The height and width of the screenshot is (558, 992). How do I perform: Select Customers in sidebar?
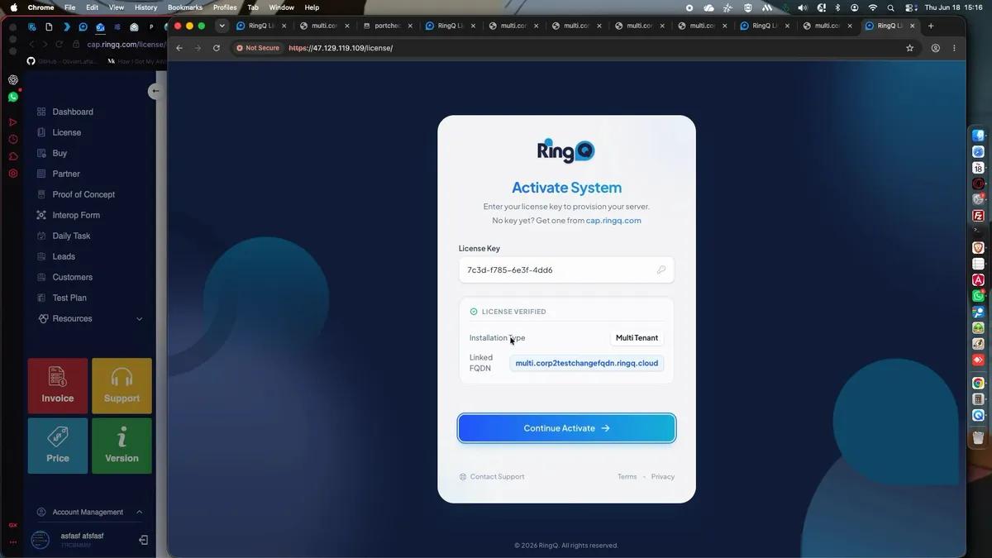[x=73, y=277]
